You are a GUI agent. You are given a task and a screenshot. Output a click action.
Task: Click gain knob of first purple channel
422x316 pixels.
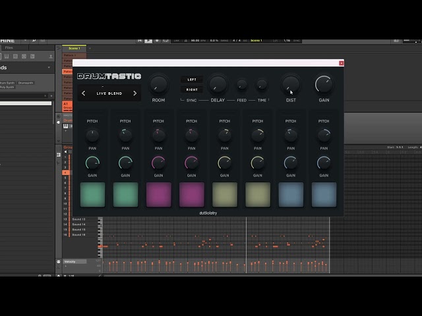158,163
